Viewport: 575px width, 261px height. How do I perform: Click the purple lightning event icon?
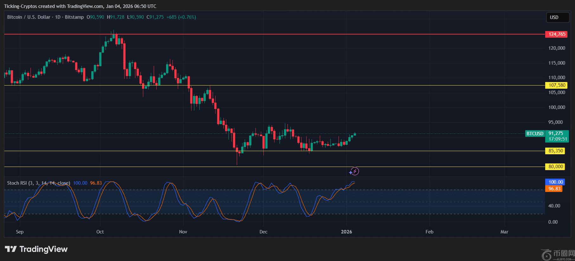[x=354, y=171]
